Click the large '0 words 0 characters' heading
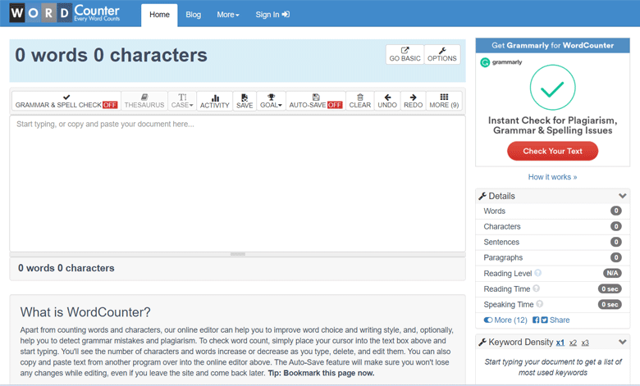Screen dimensions: 640x386 pyautogui.click(x=111, y=55)
